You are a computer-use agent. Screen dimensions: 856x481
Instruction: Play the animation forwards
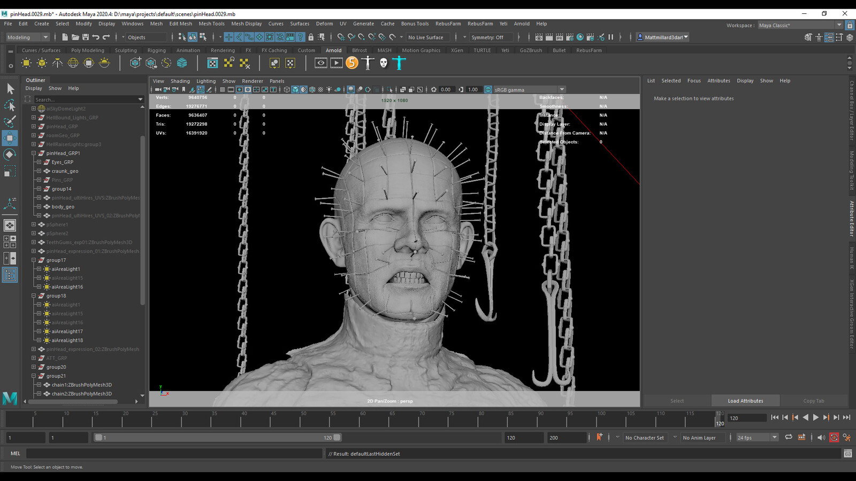(815, 417)
